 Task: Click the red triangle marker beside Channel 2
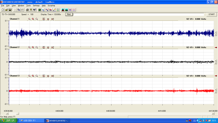pos(215,47)
